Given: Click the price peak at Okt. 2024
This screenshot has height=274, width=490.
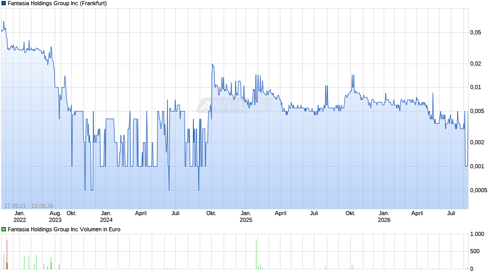Looking at the screenshot, I should pyautogui.click(x=213, y=65).
